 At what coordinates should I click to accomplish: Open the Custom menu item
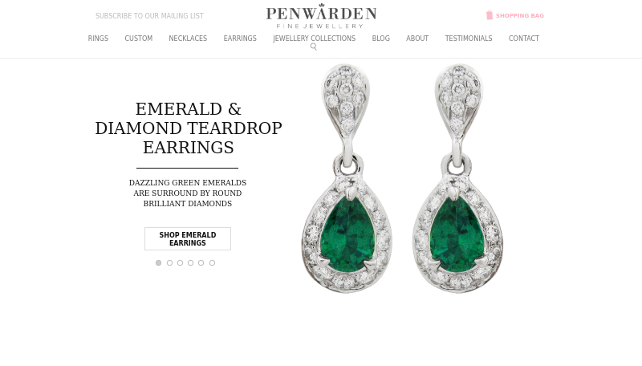pyautogui.click(x=138, y=38)
